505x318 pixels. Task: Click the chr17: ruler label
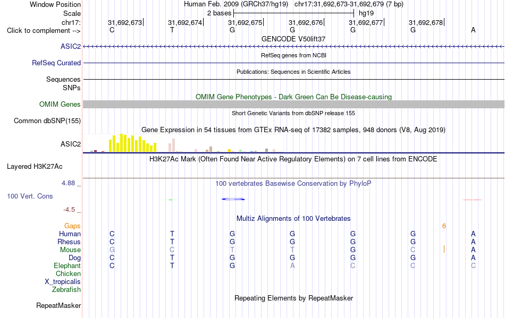[x=71, y=22]
